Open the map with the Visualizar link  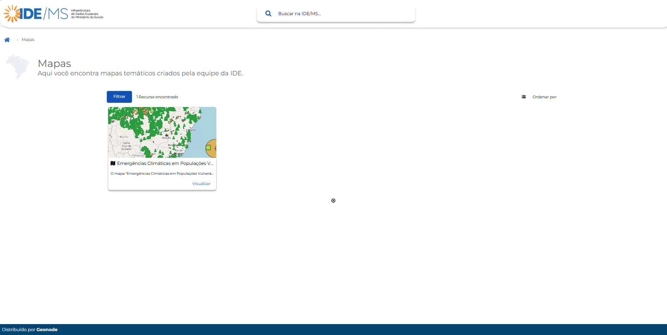pyautogui.click(x=201, y=183)
